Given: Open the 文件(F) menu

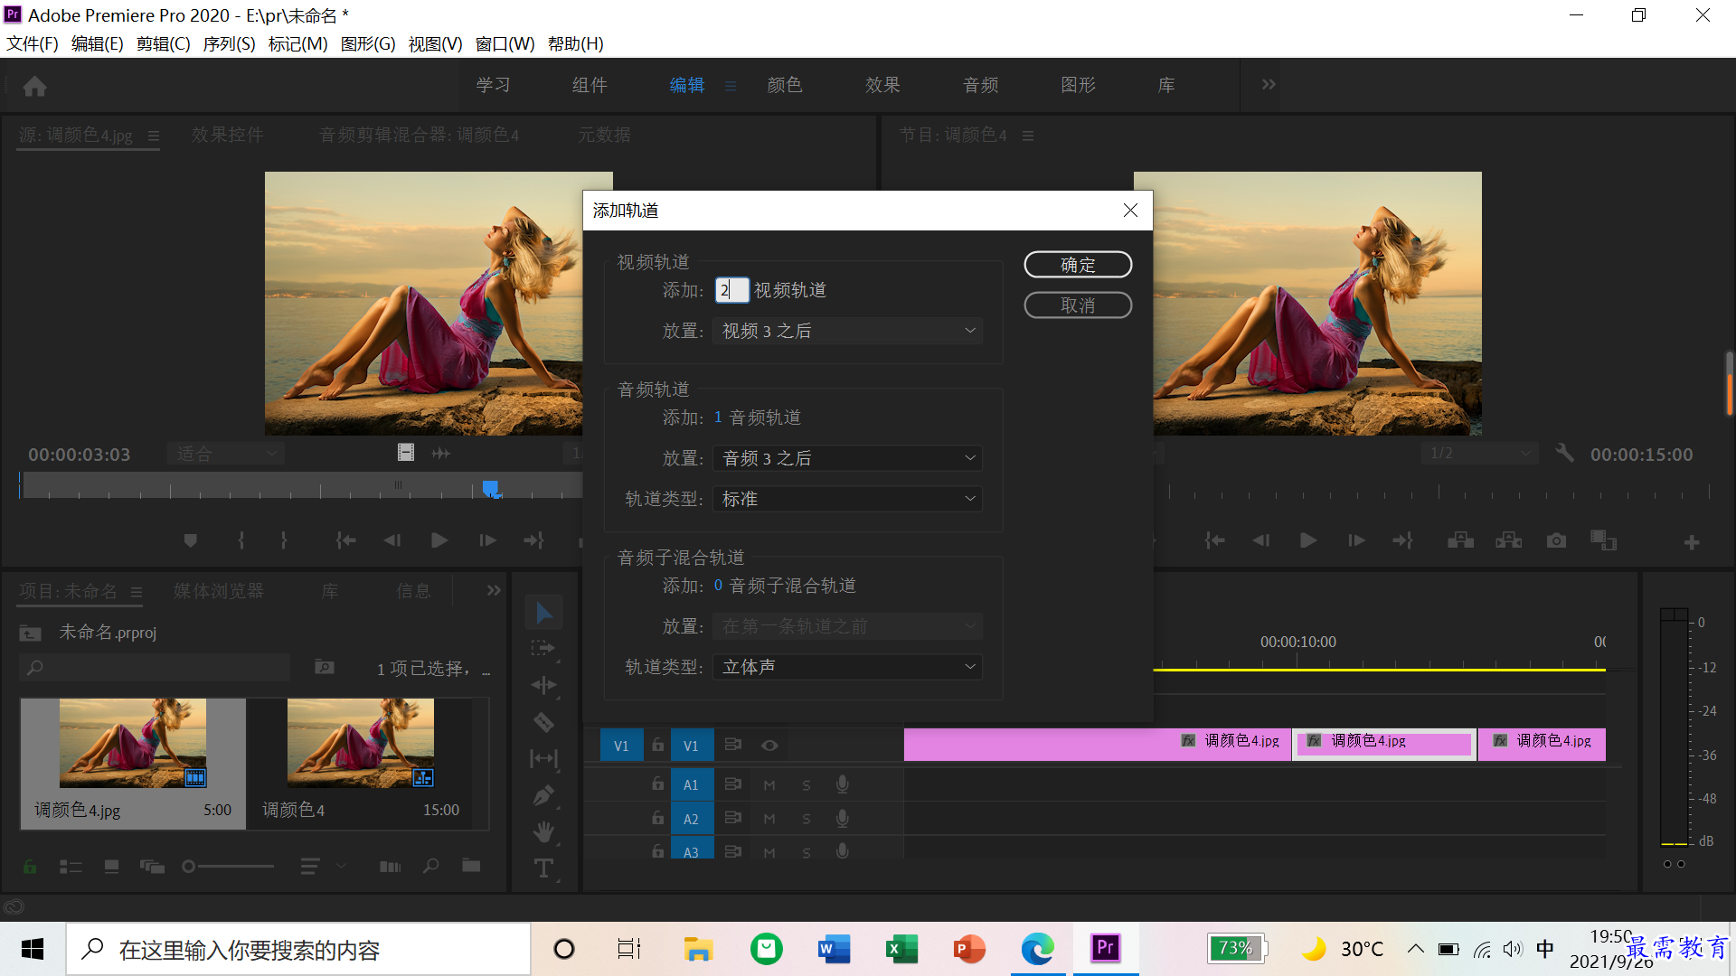Looking at the screenshot, I should click(x=33, y=43).
